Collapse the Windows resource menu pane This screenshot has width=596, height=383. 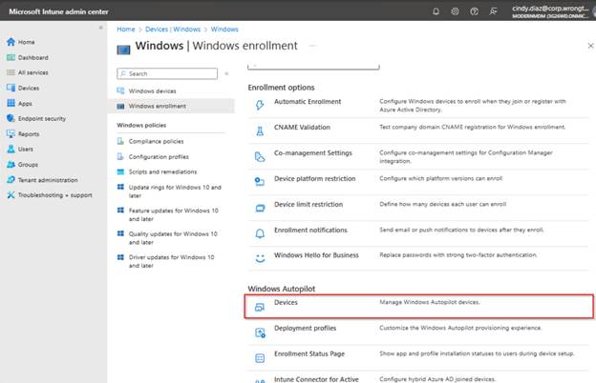pyautogui.click(x=226, y=72)
